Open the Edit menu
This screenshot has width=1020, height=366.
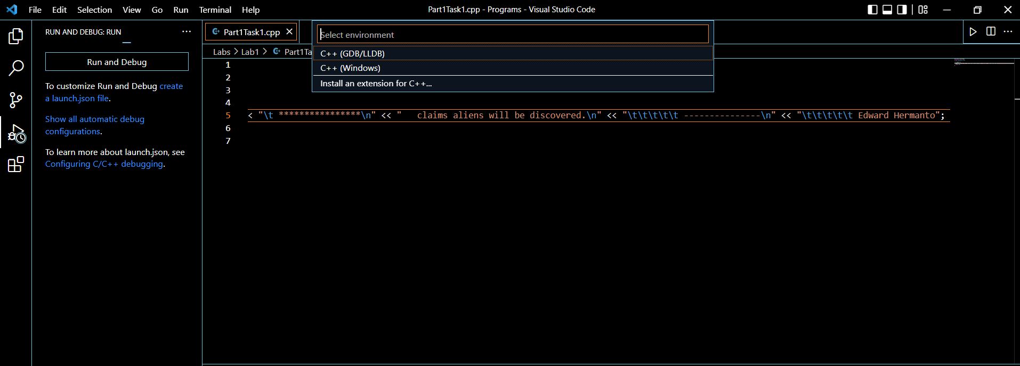(x=59, y=10)
